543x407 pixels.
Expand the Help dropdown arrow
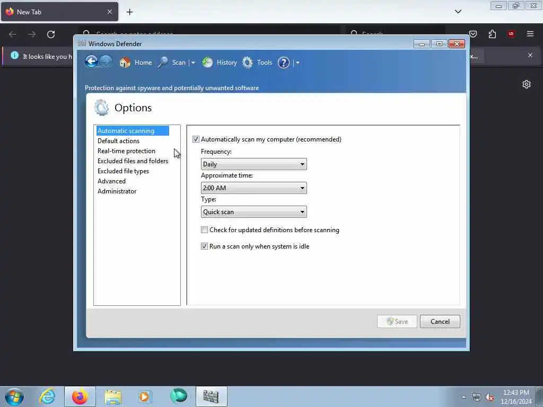[x=297, y=63]
